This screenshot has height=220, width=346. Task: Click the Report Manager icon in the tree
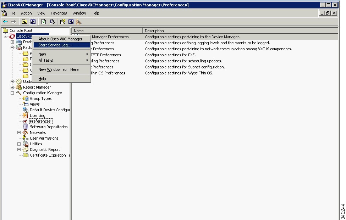(x=19, y=87)
